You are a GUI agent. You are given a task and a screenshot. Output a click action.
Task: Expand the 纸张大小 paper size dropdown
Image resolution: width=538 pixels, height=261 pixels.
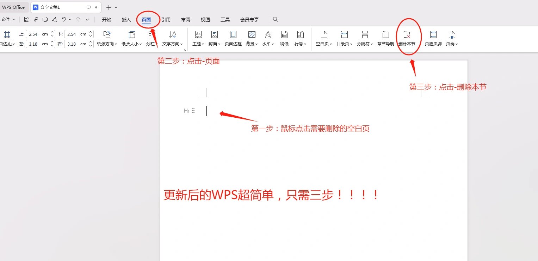(x=132, y=44)
